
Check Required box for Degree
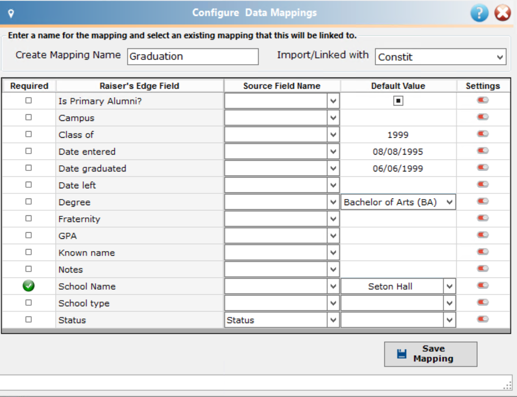coord(29,201)
